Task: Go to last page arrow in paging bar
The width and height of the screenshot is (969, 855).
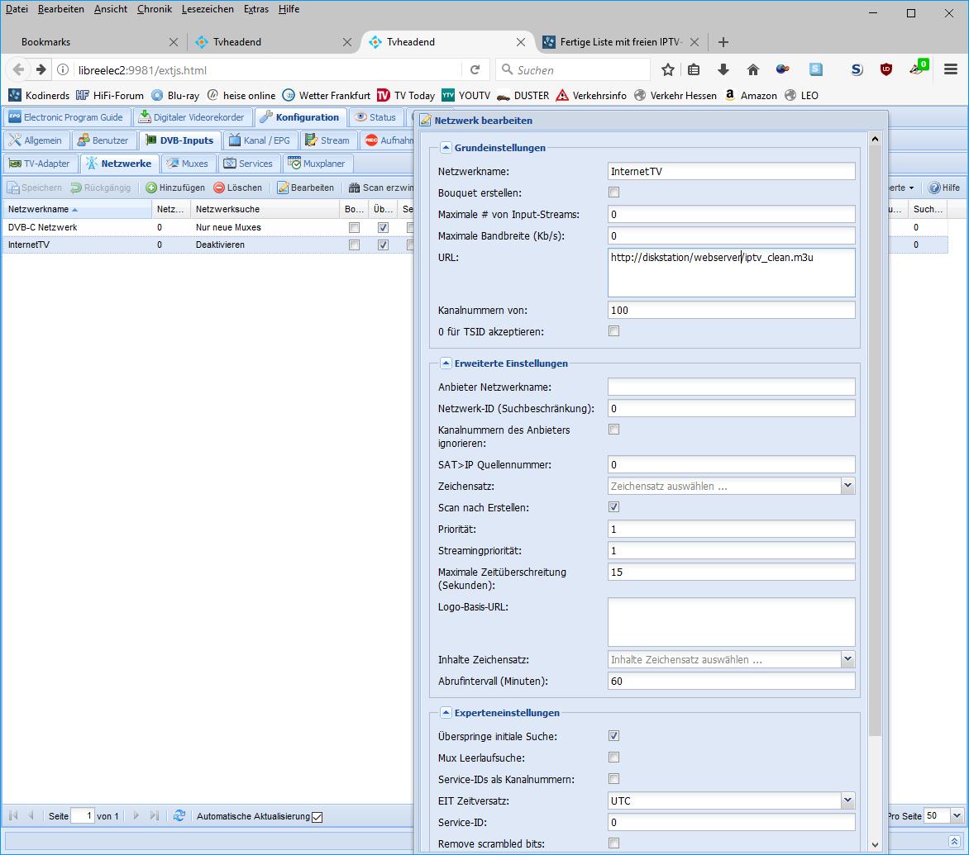Action: 155,815
